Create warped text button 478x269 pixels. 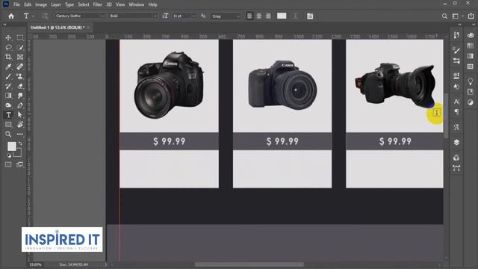[296, 16]
